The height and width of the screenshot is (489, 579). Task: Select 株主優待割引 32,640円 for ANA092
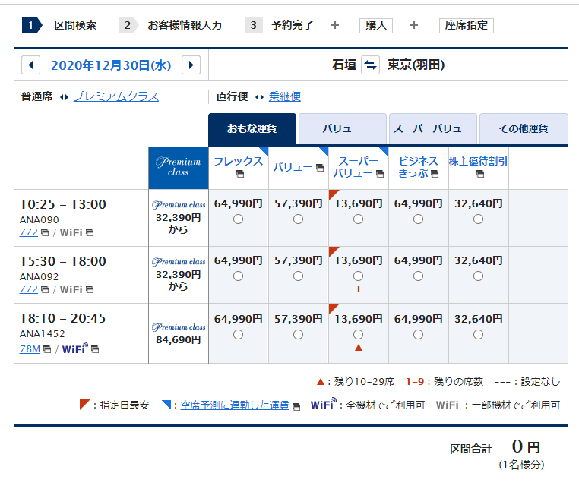(x=478, y=276)
